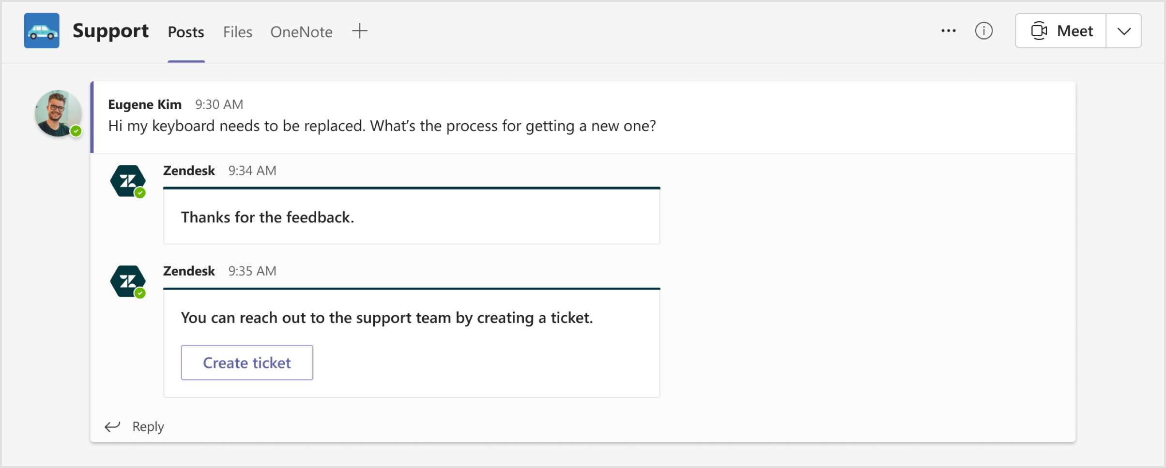Screen dimensions: 1166x468
Task: Click Eugene Kim's name
Action: 144,104
